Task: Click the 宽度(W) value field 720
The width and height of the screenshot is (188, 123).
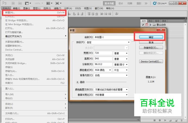Action: (x=103, y=53)
